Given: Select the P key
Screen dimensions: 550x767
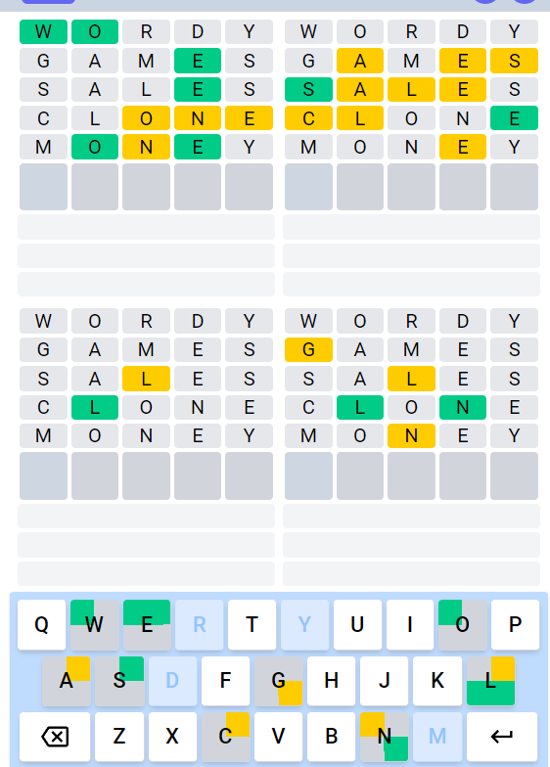Looking at the screenshot, I should pyautogui.click(x=515, y=624).
